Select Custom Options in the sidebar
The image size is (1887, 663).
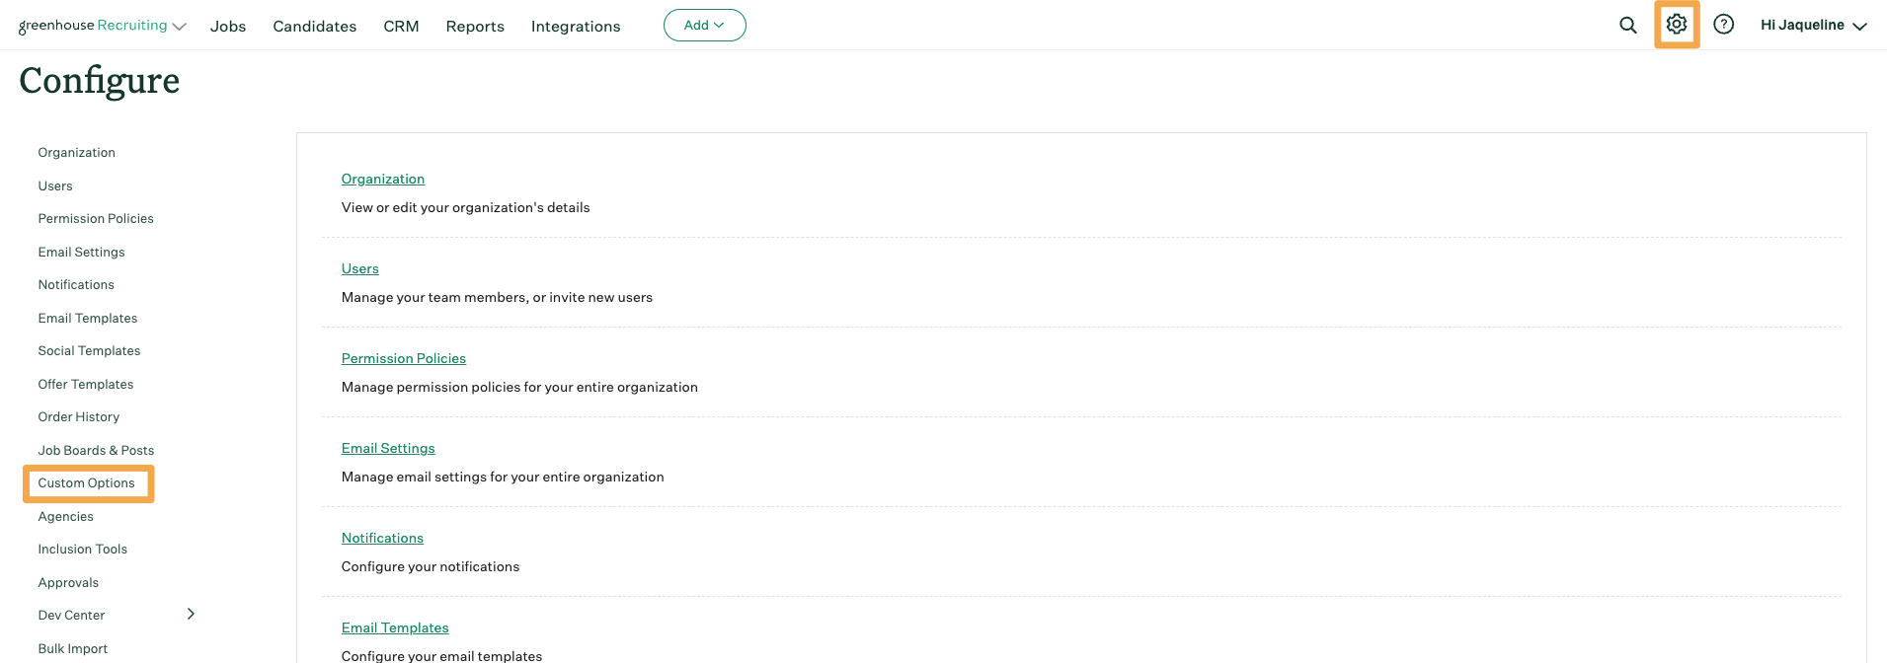click(x=87, y=483)
